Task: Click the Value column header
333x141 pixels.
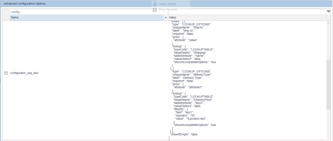Action: (x=248, y=18)
